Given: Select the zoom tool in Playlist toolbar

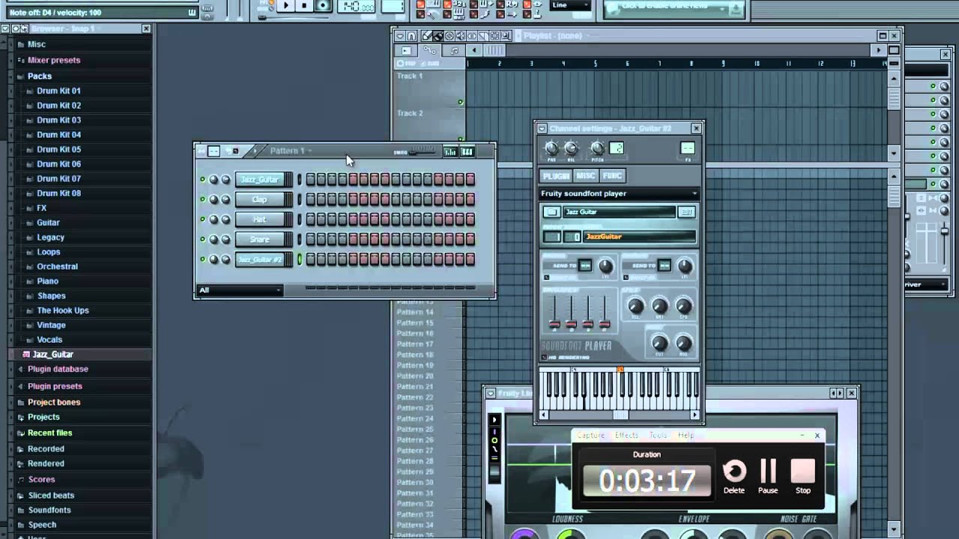Looking at the screenshot, I should 506,36.
